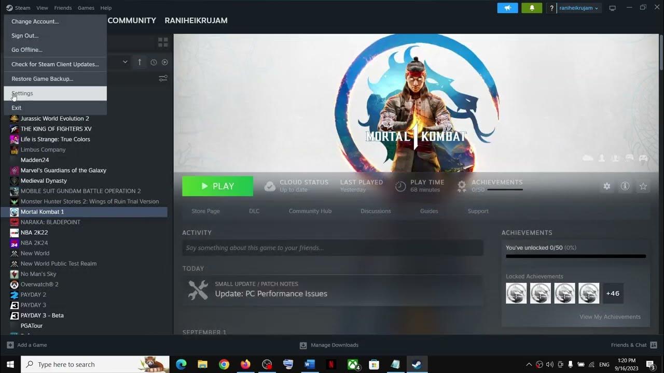Open the RANIHEIKRUJAM profile tab

(x=196, y=20)
